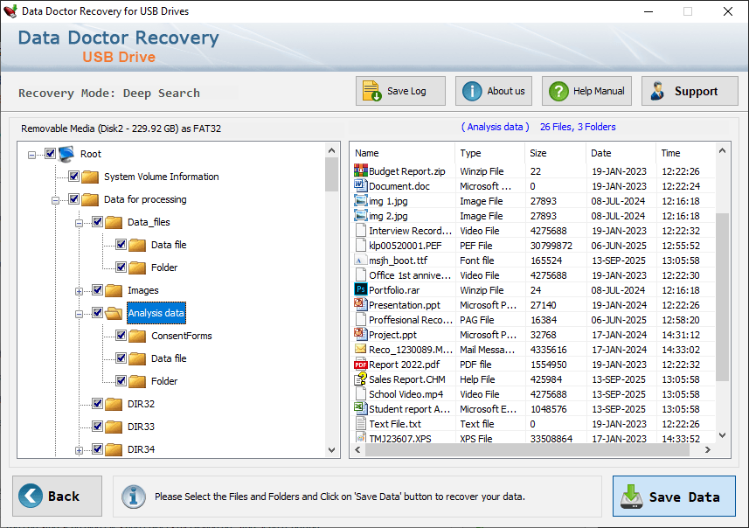
Task: Sort the file list by Name column
Action: coord(402,153)
